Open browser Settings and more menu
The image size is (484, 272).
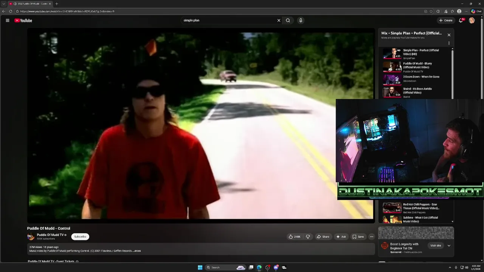click(x=466, y=11)
